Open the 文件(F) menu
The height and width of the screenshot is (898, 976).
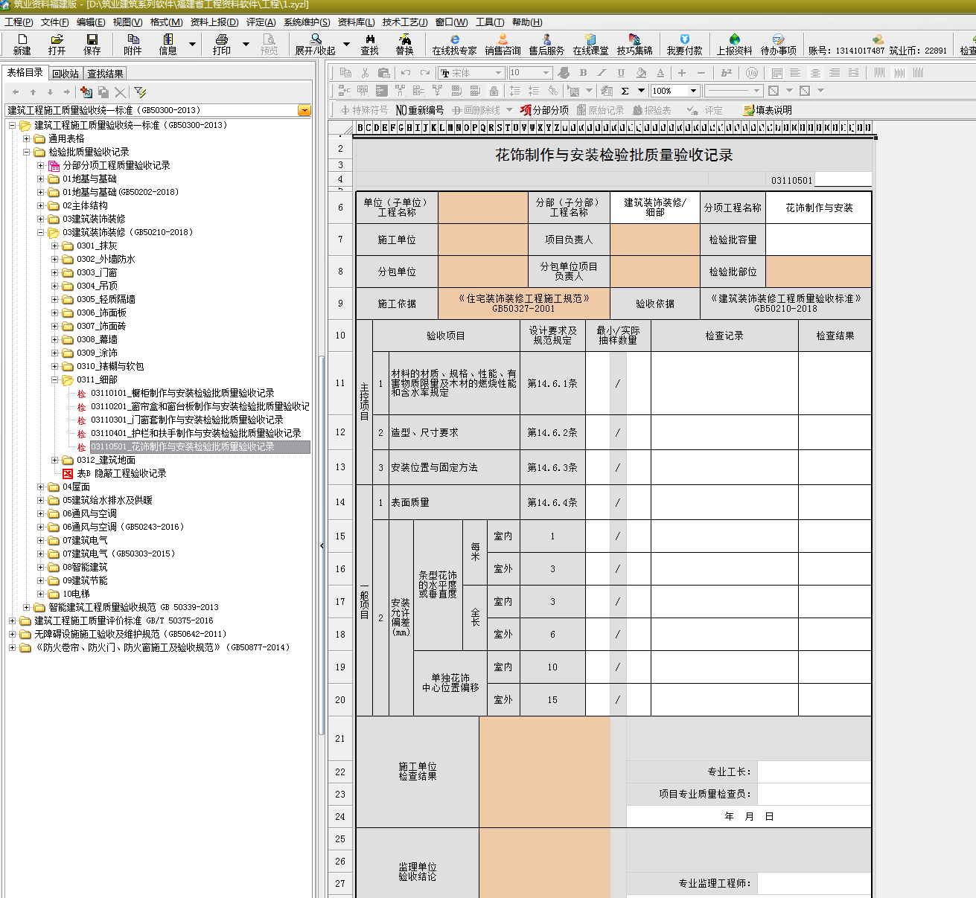click(x=55, y=22)
